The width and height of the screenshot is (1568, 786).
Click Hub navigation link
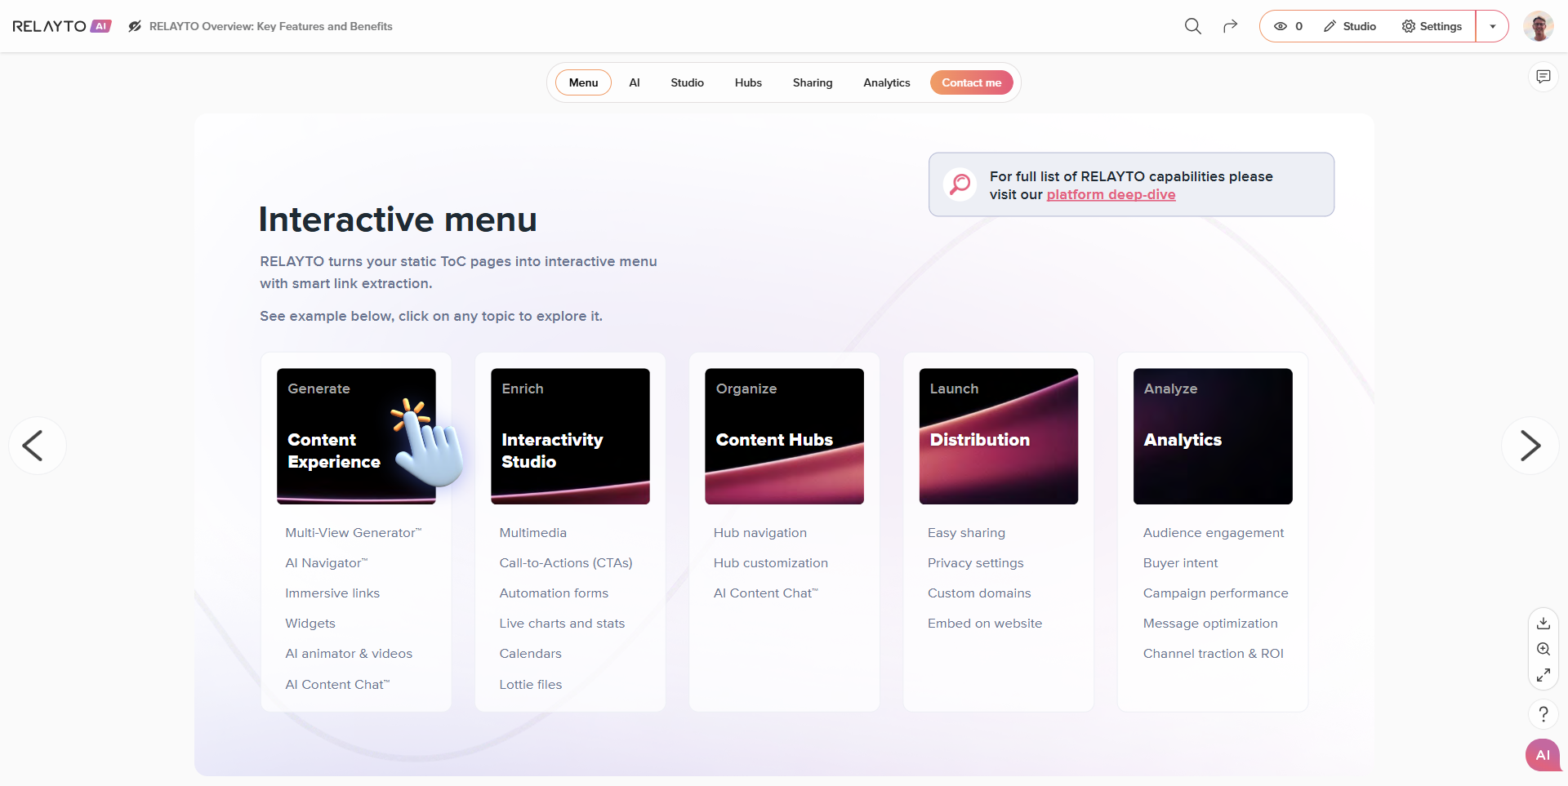[759, 532]
